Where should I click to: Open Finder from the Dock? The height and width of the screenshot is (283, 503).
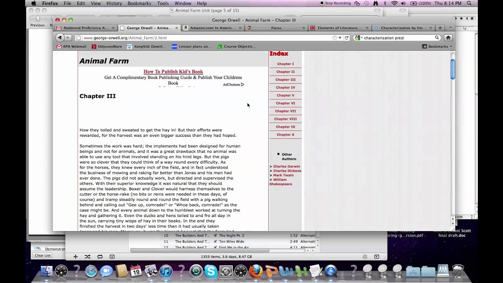pos(47,271)
